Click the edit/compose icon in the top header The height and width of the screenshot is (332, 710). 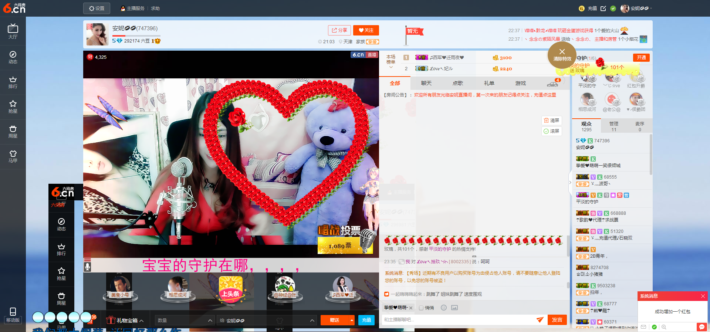pos(603,8)
